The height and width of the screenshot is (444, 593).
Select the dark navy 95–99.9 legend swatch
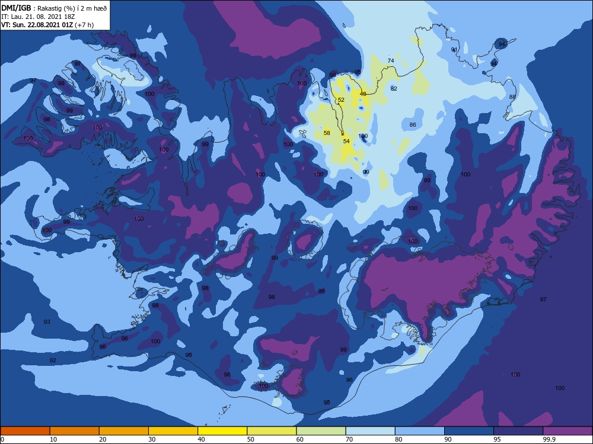pyautogui.click(x=518, y=431)
